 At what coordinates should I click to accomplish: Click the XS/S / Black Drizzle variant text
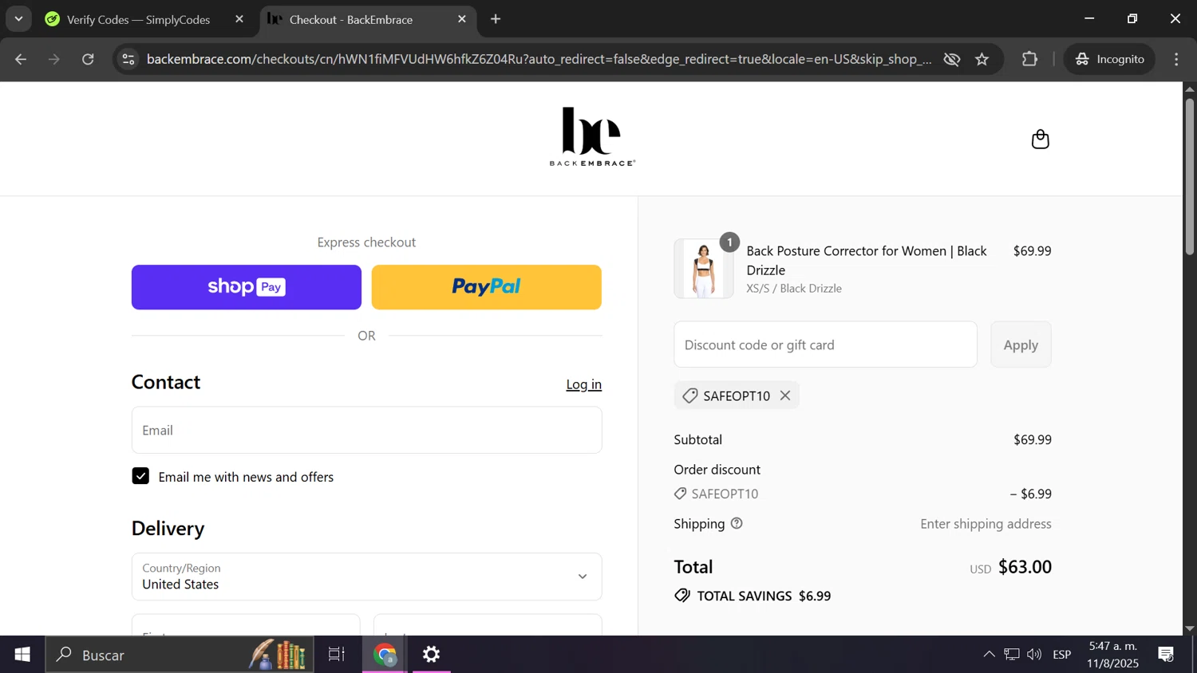[794, 289]
